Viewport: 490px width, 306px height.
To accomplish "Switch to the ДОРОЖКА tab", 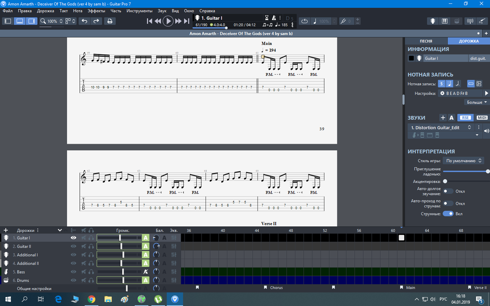I will point(469,41).
